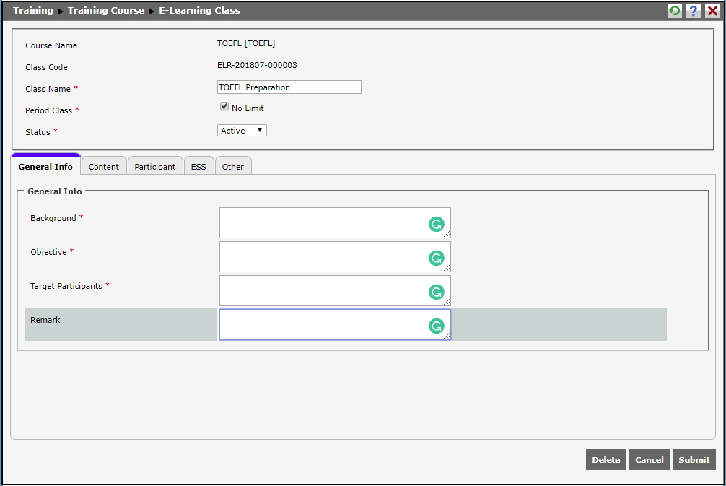726x486 pixels.
Task: Click into the Target Participants textarea
Action: click(x=335, y=290)
